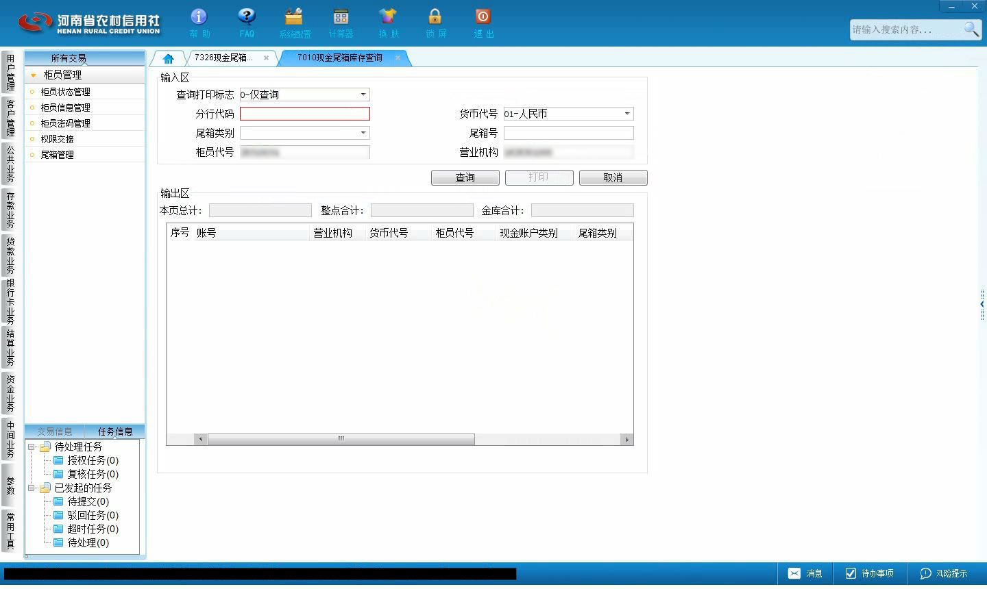
Task: Click the table's horizontal scrollbar thumb
Action: click(x=341, y=439)
